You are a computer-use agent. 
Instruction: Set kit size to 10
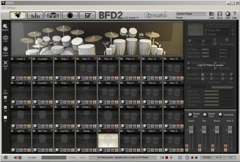tap(5, 97)
